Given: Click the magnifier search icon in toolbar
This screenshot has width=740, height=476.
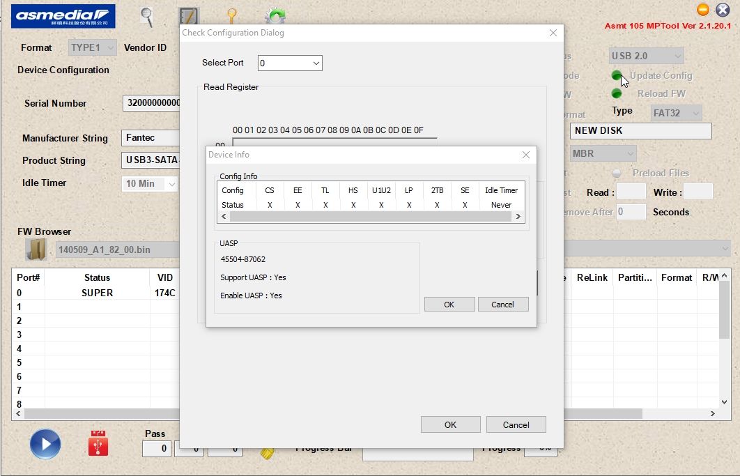Looking at the screenshot, I should 147,17.
